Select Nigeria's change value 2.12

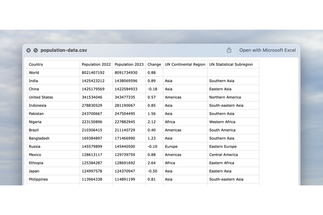coord(152,122)
